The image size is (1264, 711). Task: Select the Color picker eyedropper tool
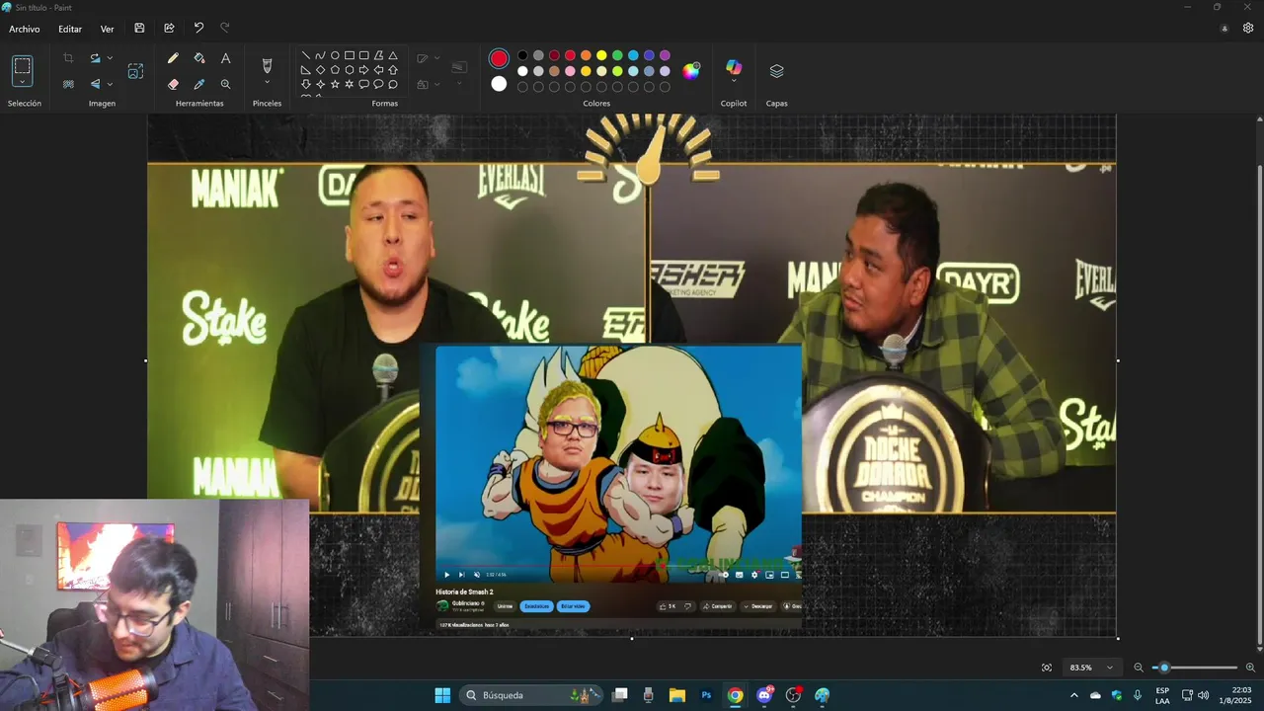(x=199, y=84)
